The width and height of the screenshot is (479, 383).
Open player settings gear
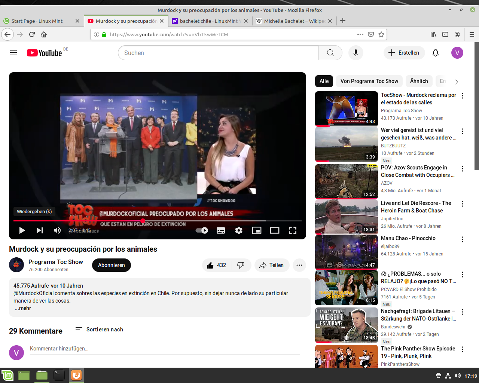point(239,230)
